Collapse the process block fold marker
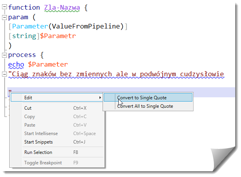Image resolution: width=241 pixels, height=177 pixels. coord(4,55)
